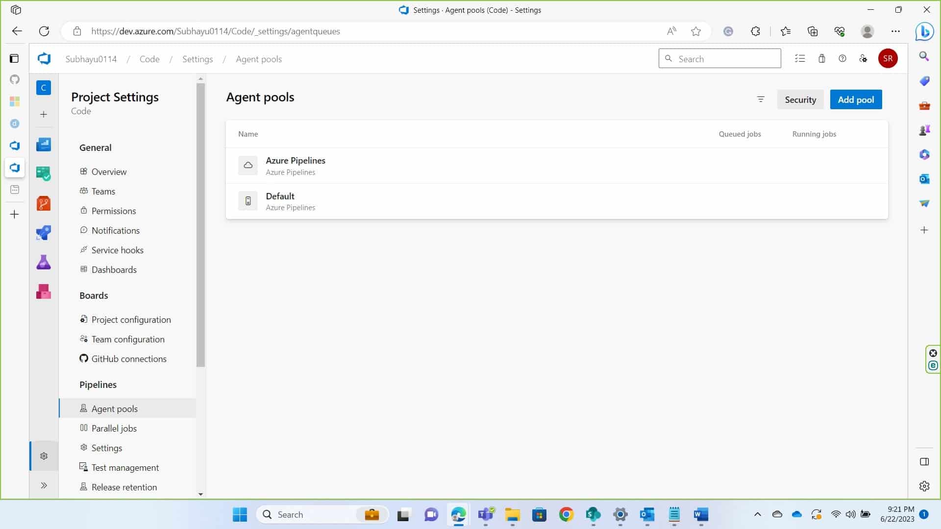The height and width of the screenshot is (529, 941).
Task: Click scroll down arrow of settings sidebar
Action: pos(200,494)
